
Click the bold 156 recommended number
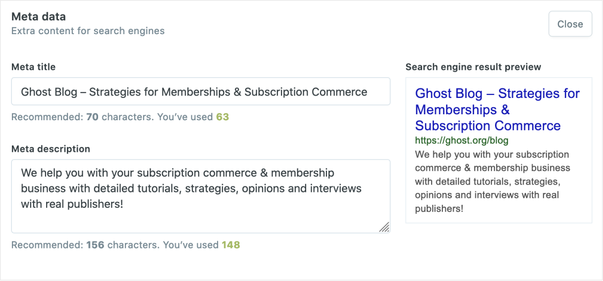coord(95,245)
